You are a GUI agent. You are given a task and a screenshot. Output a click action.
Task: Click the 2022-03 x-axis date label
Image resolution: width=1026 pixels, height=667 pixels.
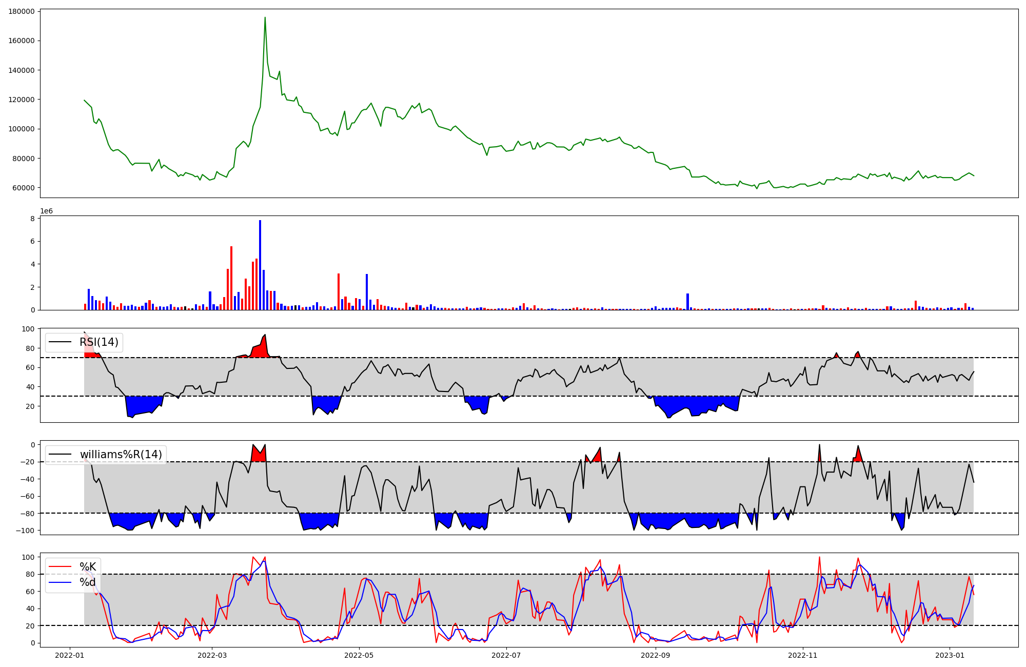pyautogui.click(x=212, y=655)
